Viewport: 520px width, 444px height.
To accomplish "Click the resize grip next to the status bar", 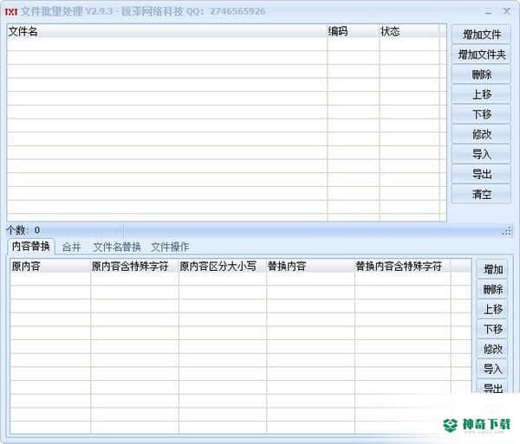I will pyautogui.click(x=506, y=231).
